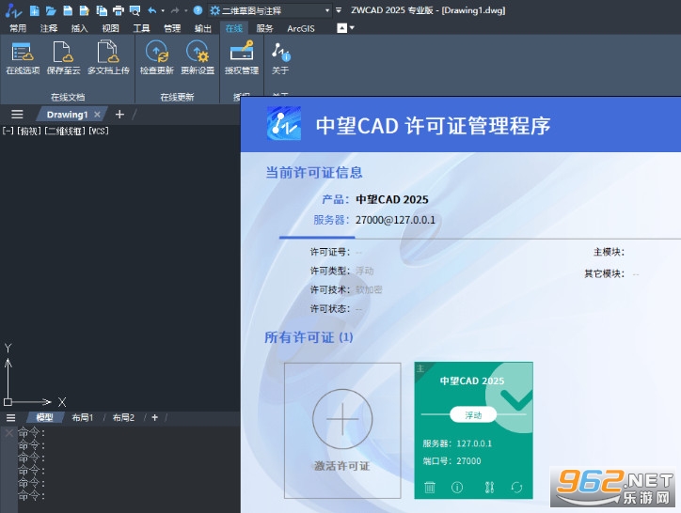Switch to the 输出 ribbon tab
Image resolution: width=681 pixels, height=513 pixels.
[203, 28]
